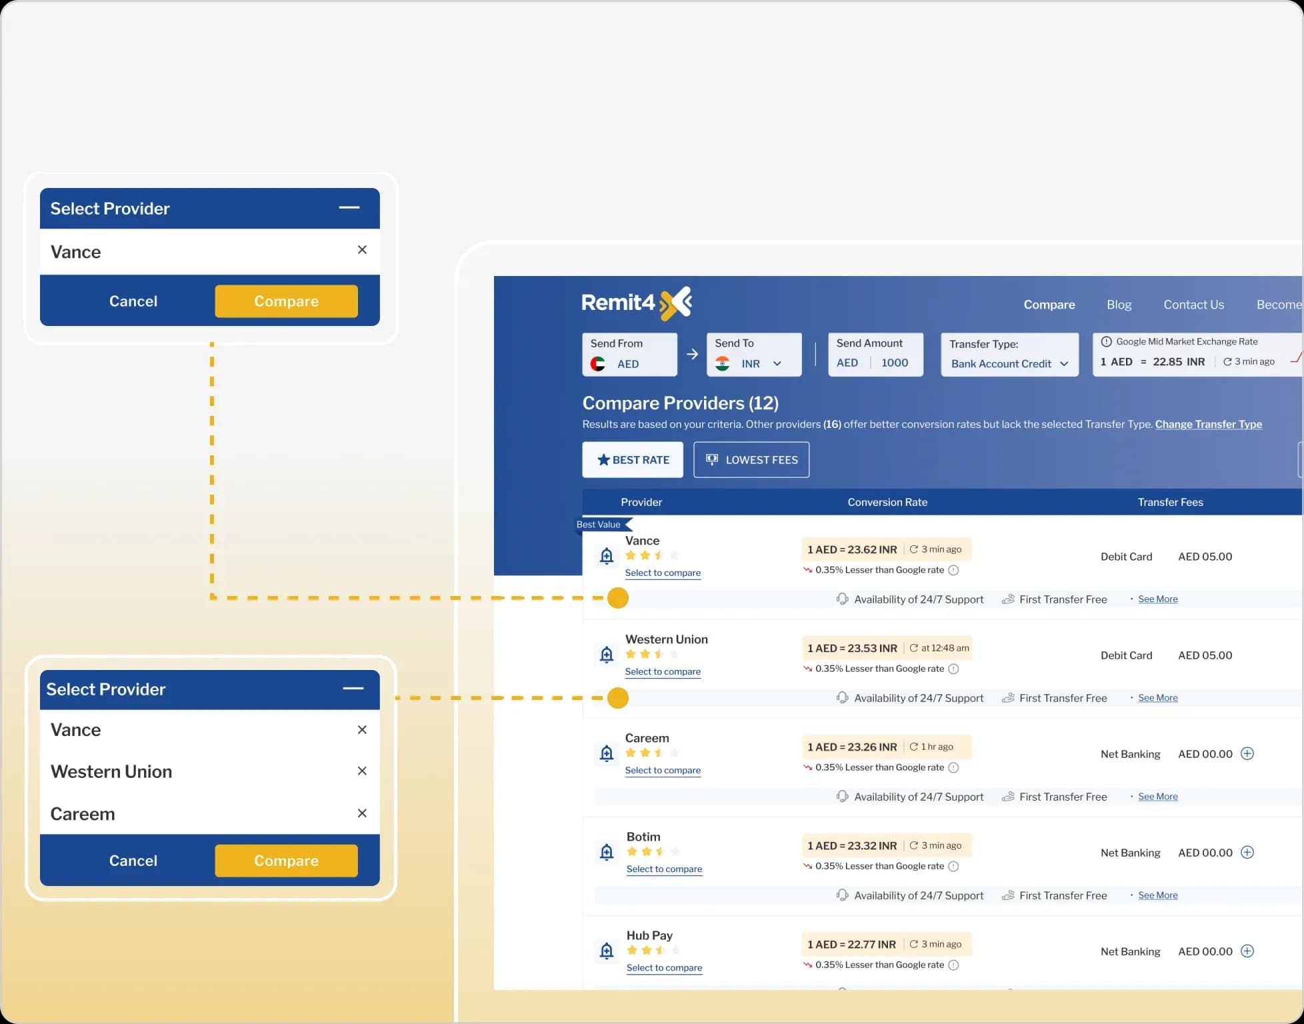This screenshot has width=1304, height=1024.
Task: Click info icon next to Vance Google rate
Action: point(953,570)
